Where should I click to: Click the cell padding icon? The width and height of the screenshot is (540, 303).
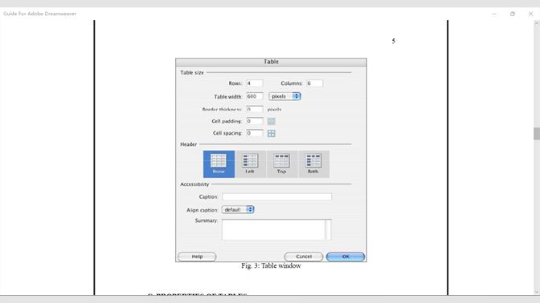pyautogui.click(x=272, y=121)
